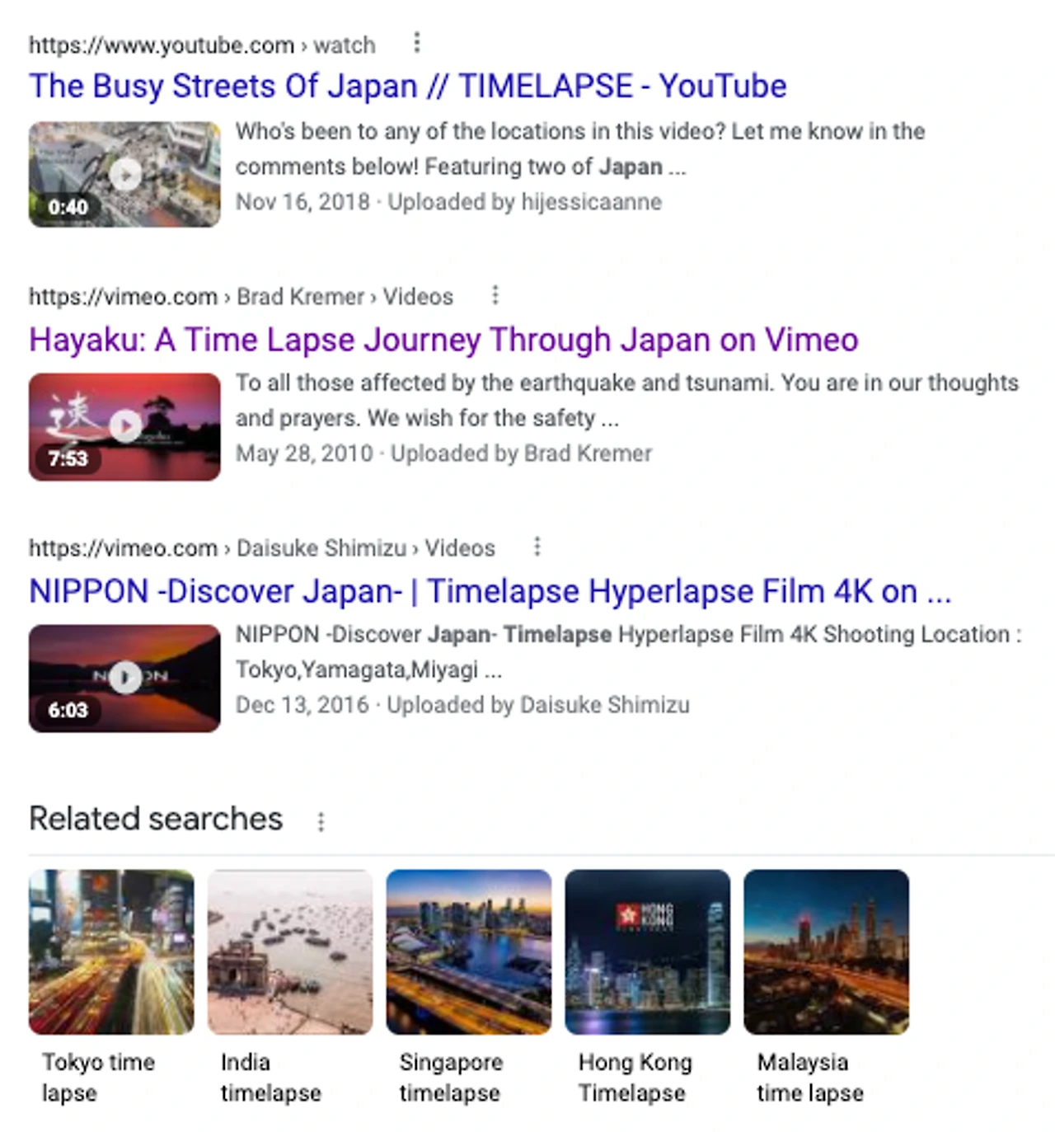The image size is (1055, 1132).
Task: Click 'May 28, 2010 · Uploaded by Brad Kremer' text
Action: (x=443, y=453)
